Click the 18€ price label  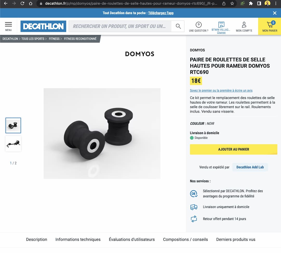pyautogui.click(x=196, y=81)
